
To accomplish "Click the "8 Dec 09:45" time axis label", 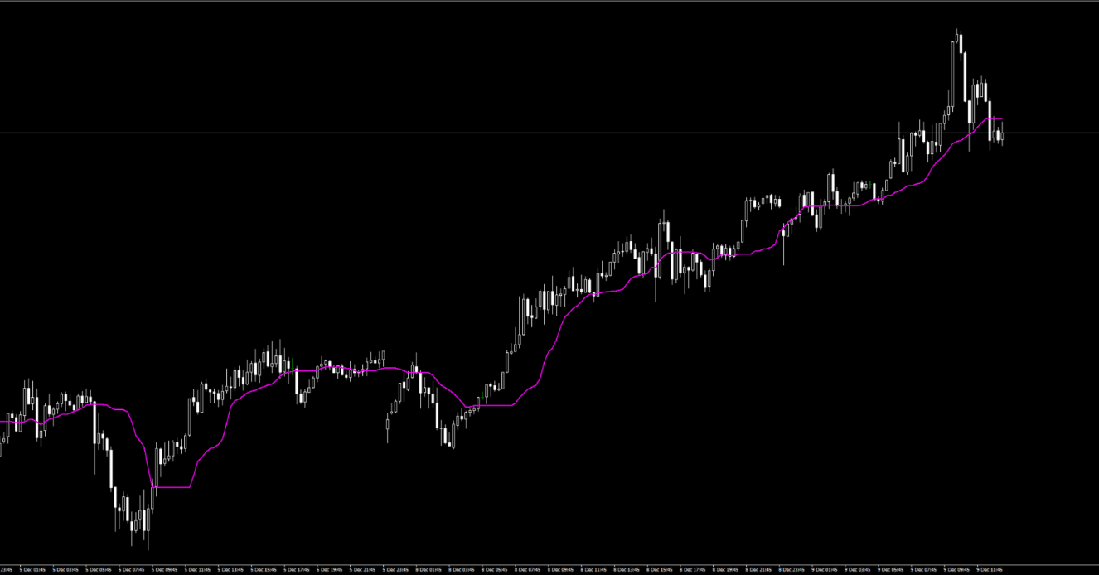I will (561, 569).
